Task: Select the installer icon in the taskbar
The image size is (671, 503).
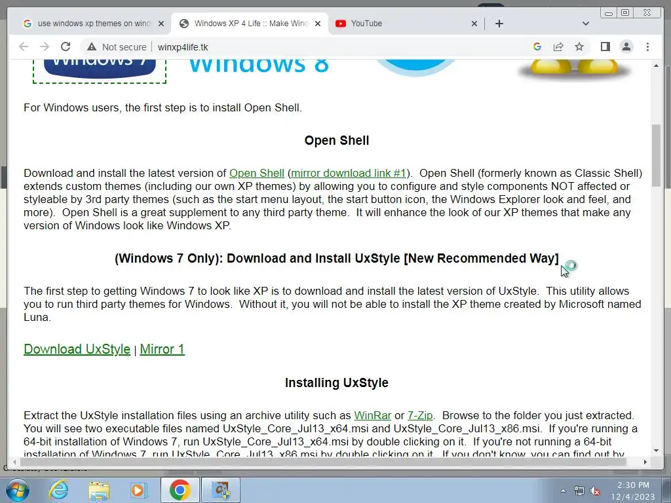Action: pyautogui.click(x=221, y=490)
